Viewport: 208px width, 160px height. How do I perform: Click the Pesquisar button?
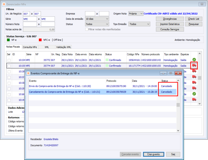click(194, 24)
